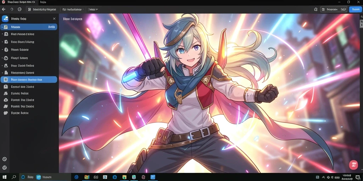Close the sidebar panel with its X
363x181 pixels.
(x=54, y=19)
